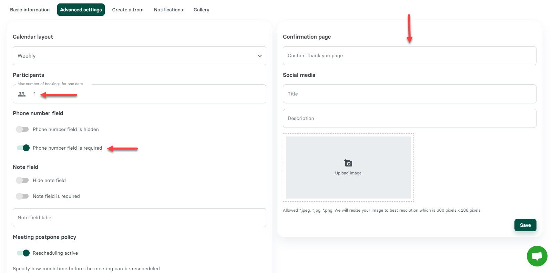Image resolution: width=552 pixels, height=273 pixels.
Task: Select the Create a from tab
Action: pos(127,10)
